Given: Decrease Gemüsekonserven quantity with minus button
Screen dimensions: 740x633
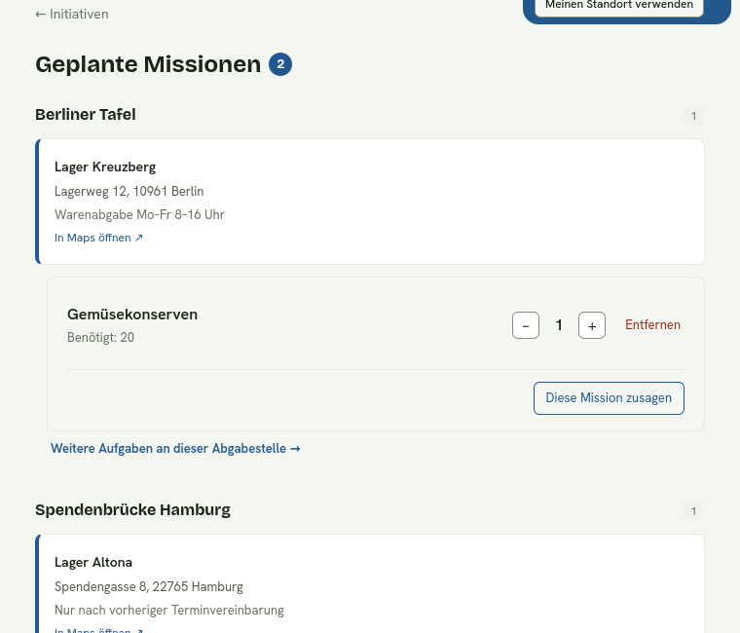Looking at the screenshot, I should pos(526,325).
